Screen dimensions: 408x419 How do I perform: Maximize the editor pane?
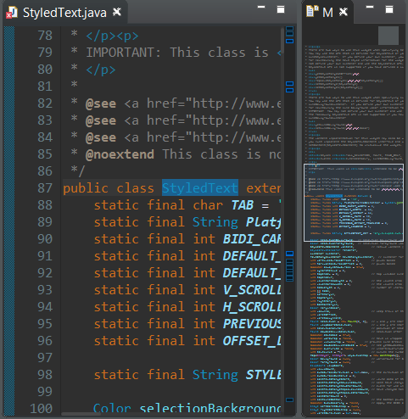click(281, 9)
